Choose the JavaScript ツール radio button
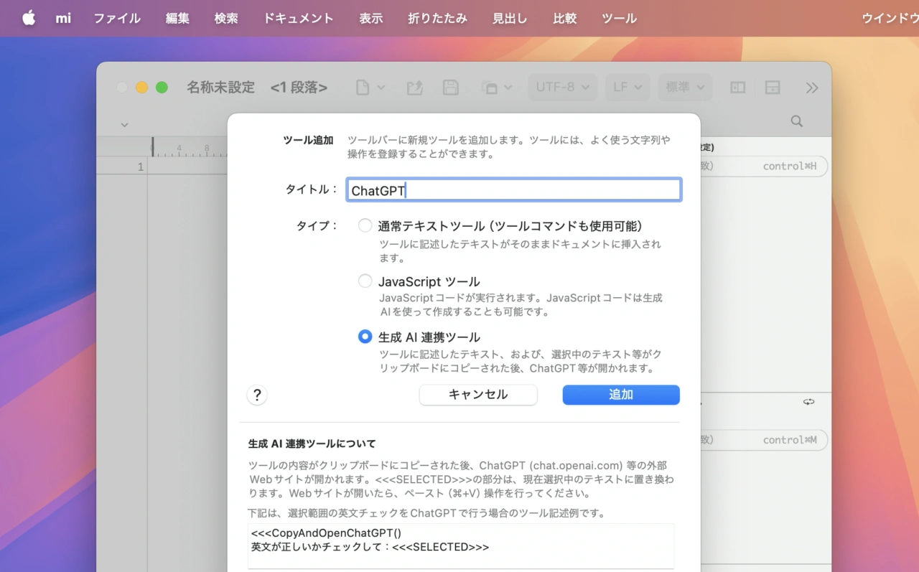 [x=365, y=281]
